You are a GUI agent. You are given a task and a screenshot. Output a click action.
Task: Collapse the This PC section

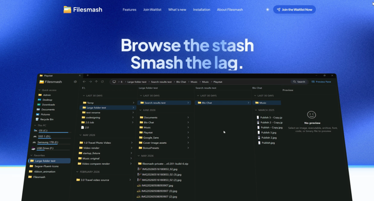tap(35, 125)
